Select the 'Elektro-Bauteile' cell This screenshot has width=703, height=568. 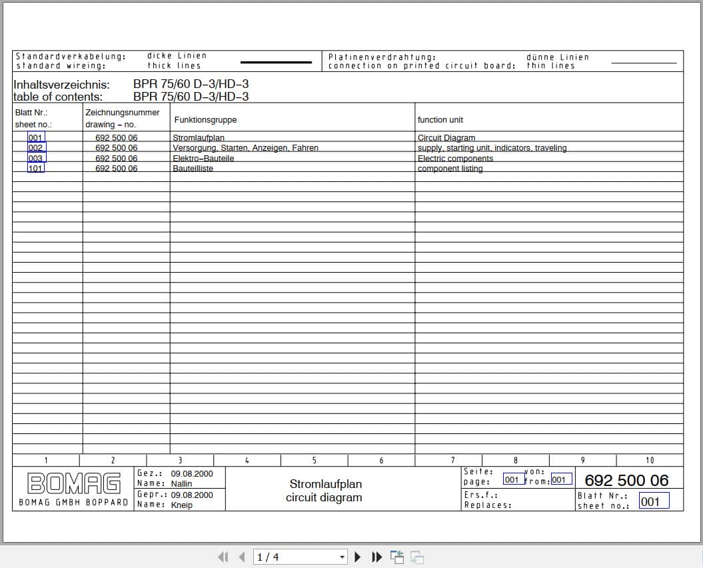point(203,158)
